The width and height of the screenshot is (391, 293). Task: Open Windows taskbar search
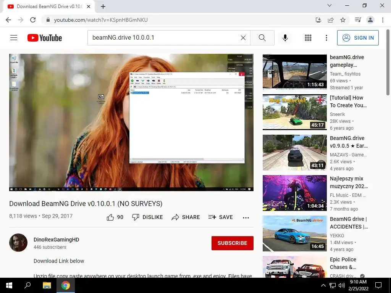(27, 285)
